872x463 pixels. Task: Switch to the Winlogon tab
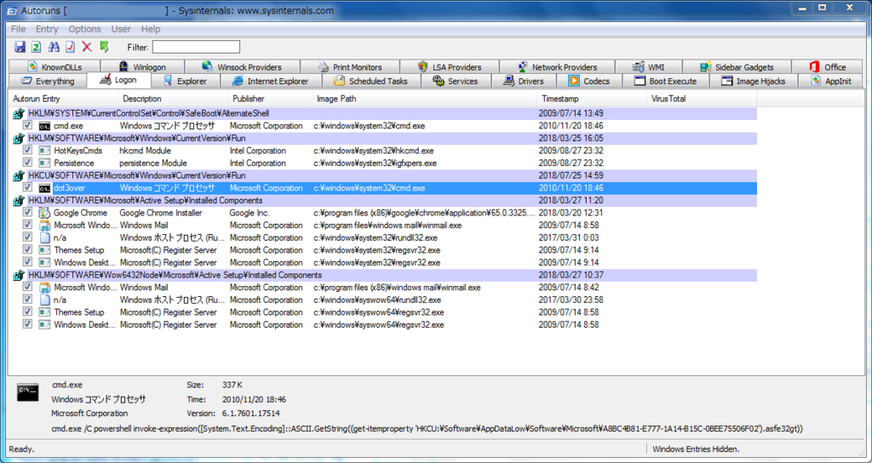(x=142, y=66)
